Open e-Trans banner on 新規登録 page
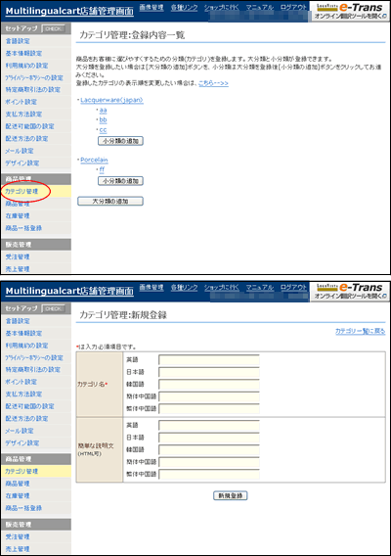This screenshot has height=556, width=391. pyautogui.click(x=350, y=291)
